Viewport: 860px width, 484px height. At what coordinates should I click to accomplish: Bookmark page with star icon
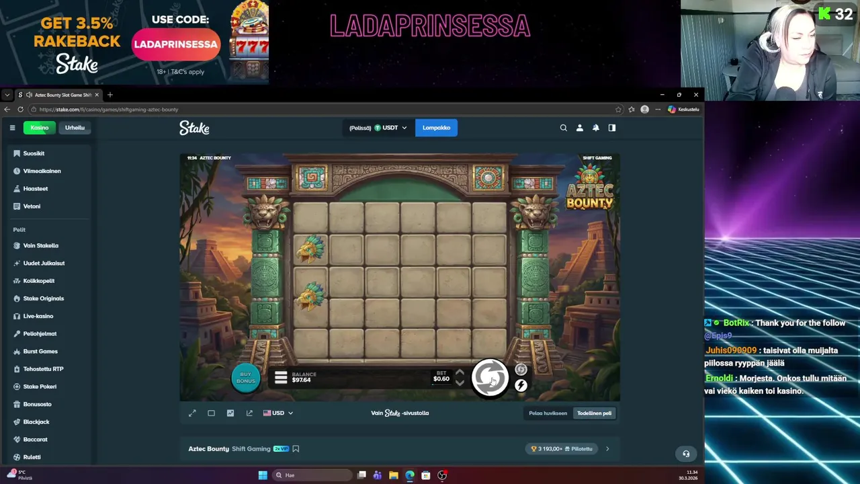point(618,109)
